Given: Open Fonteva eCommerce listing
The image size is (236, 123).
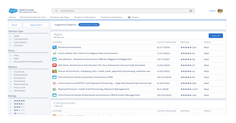Looking at the screenshot, I should pyautogui.click(x=69, y=47).
